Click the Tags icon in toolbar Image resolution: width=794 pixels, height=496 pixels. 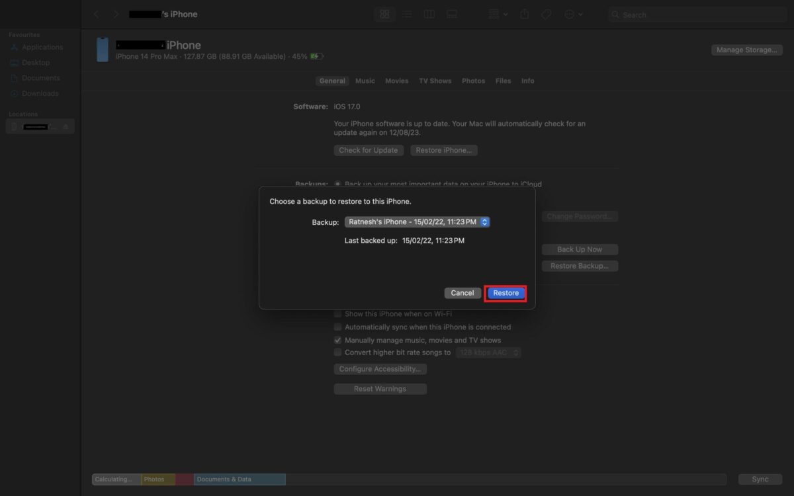(547, 14)
